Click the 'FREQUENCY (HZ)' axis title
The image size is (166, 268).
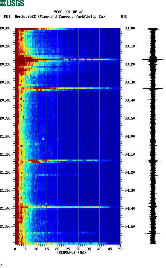[71, 252]
